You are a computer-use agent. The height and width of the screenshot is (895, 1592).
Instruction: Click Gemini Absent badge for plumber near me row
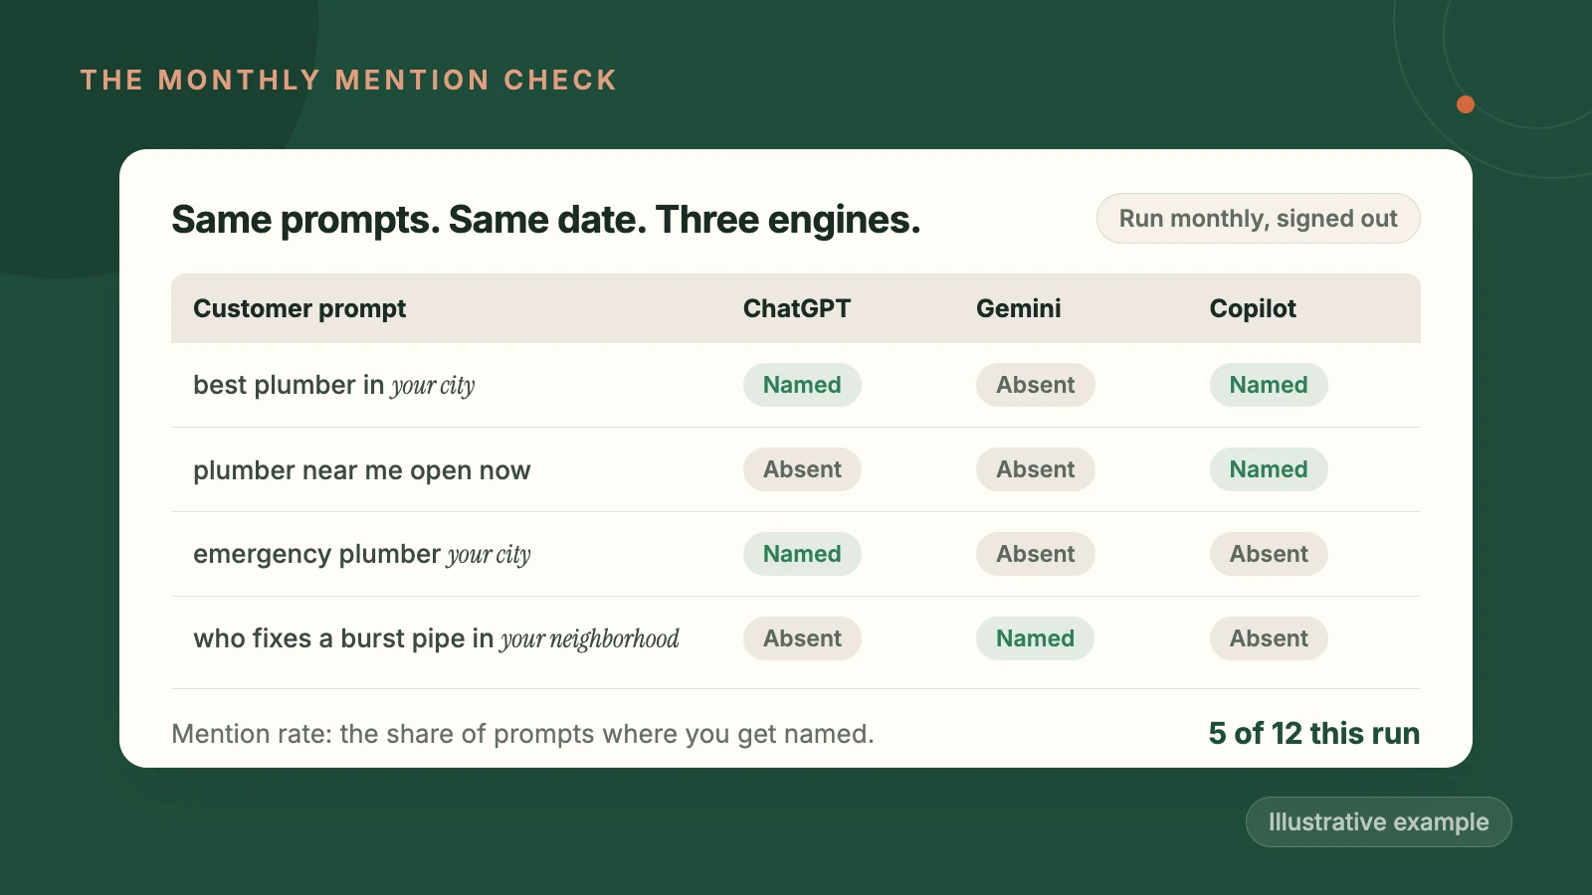coord(1036,469)
